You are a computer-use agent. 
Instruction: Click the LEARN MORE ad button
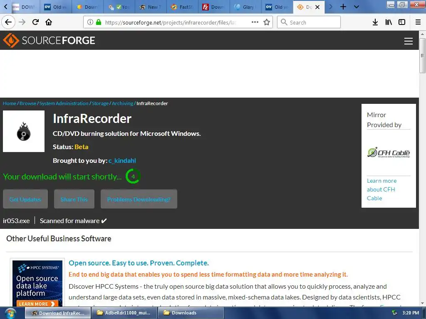coord(37,304)
